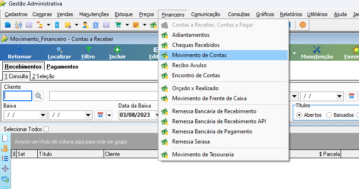Screen dimensions: 359x189
Task: Open the Vendas menu
Action: pos(65,14)
